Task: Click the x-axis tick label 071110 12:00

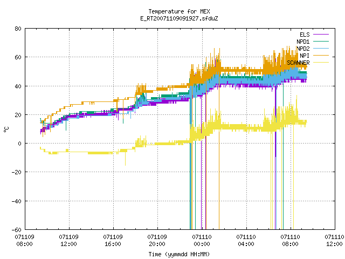Action: click(x=334, y=241)
